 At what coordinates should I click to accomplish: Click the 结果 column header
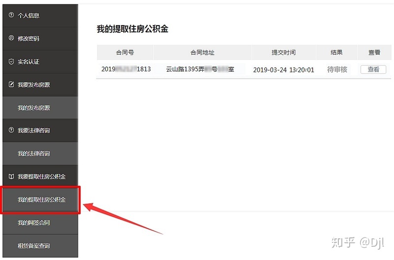[x=336, y=53]
